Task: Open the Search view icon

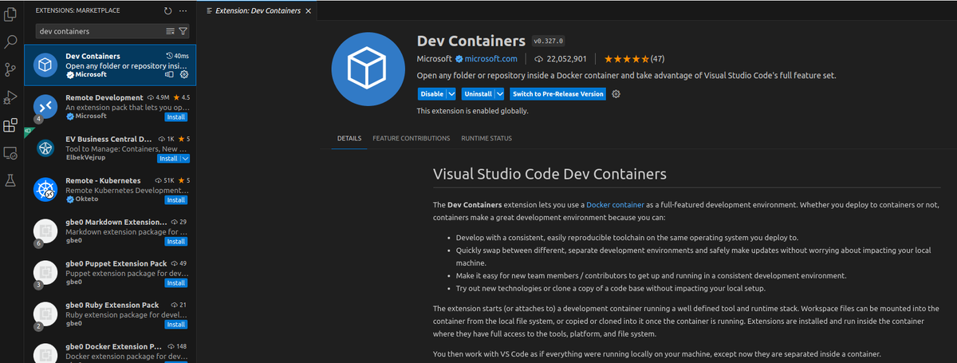Action: (x=10, y=41)
